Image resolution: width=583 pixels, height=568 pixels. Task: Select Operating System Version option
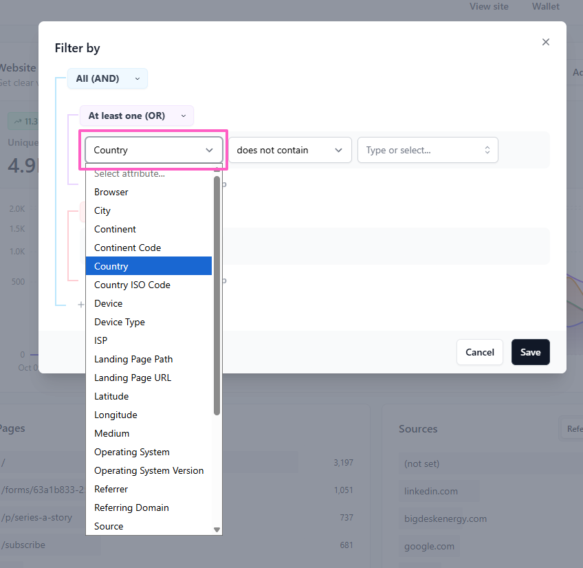[148, 470]
